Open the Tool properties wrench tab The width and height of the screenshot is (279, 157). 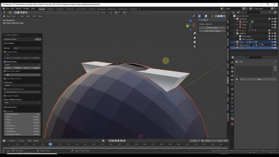click(232, 62)
